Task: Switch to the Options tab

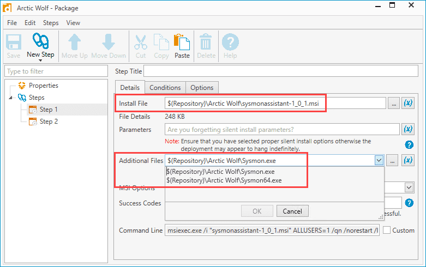Action: [202, 88]
